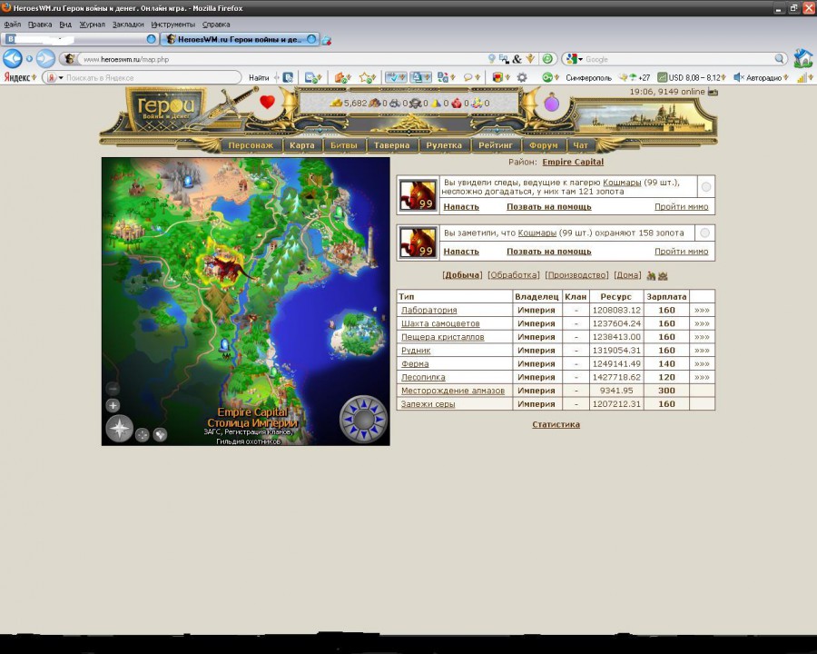Click the Яндекс logo in toolbar
Viewport: 817px width, 654px height.
click(x=17, y=77)
